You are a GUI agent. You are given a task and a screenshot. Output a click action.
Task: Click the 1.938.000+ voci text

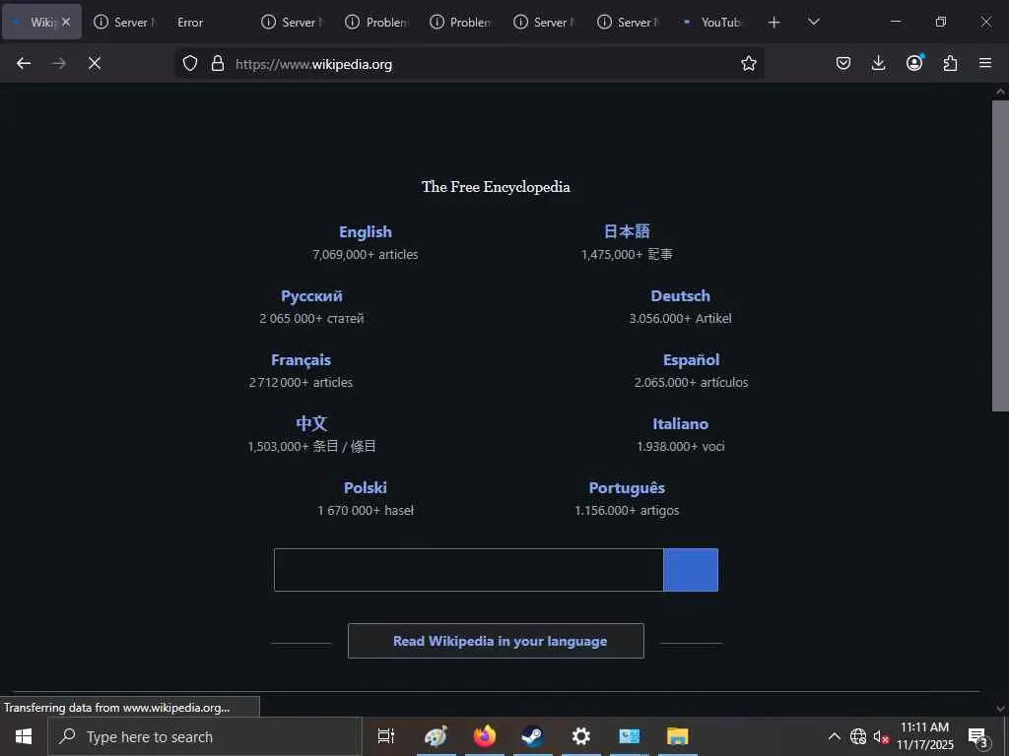pyautogui.click(x=681, y=446)
